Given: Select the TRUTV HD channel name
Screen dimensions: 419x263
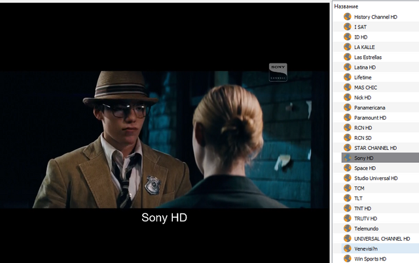Looking at the screenshot, I should [x=365, y=219].
